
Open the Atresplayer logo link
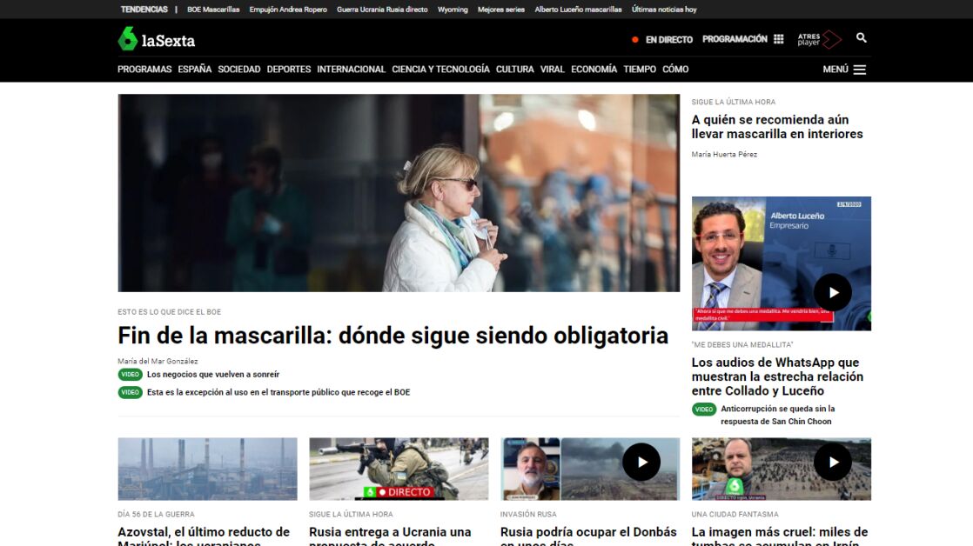[x=819, y=39]
